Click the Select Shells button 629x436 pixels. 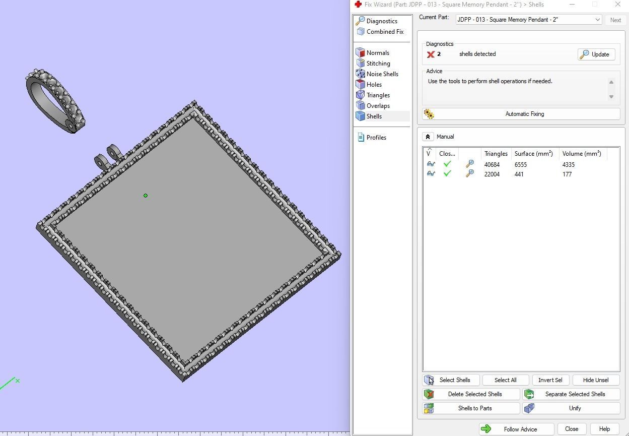pos(451,380)
